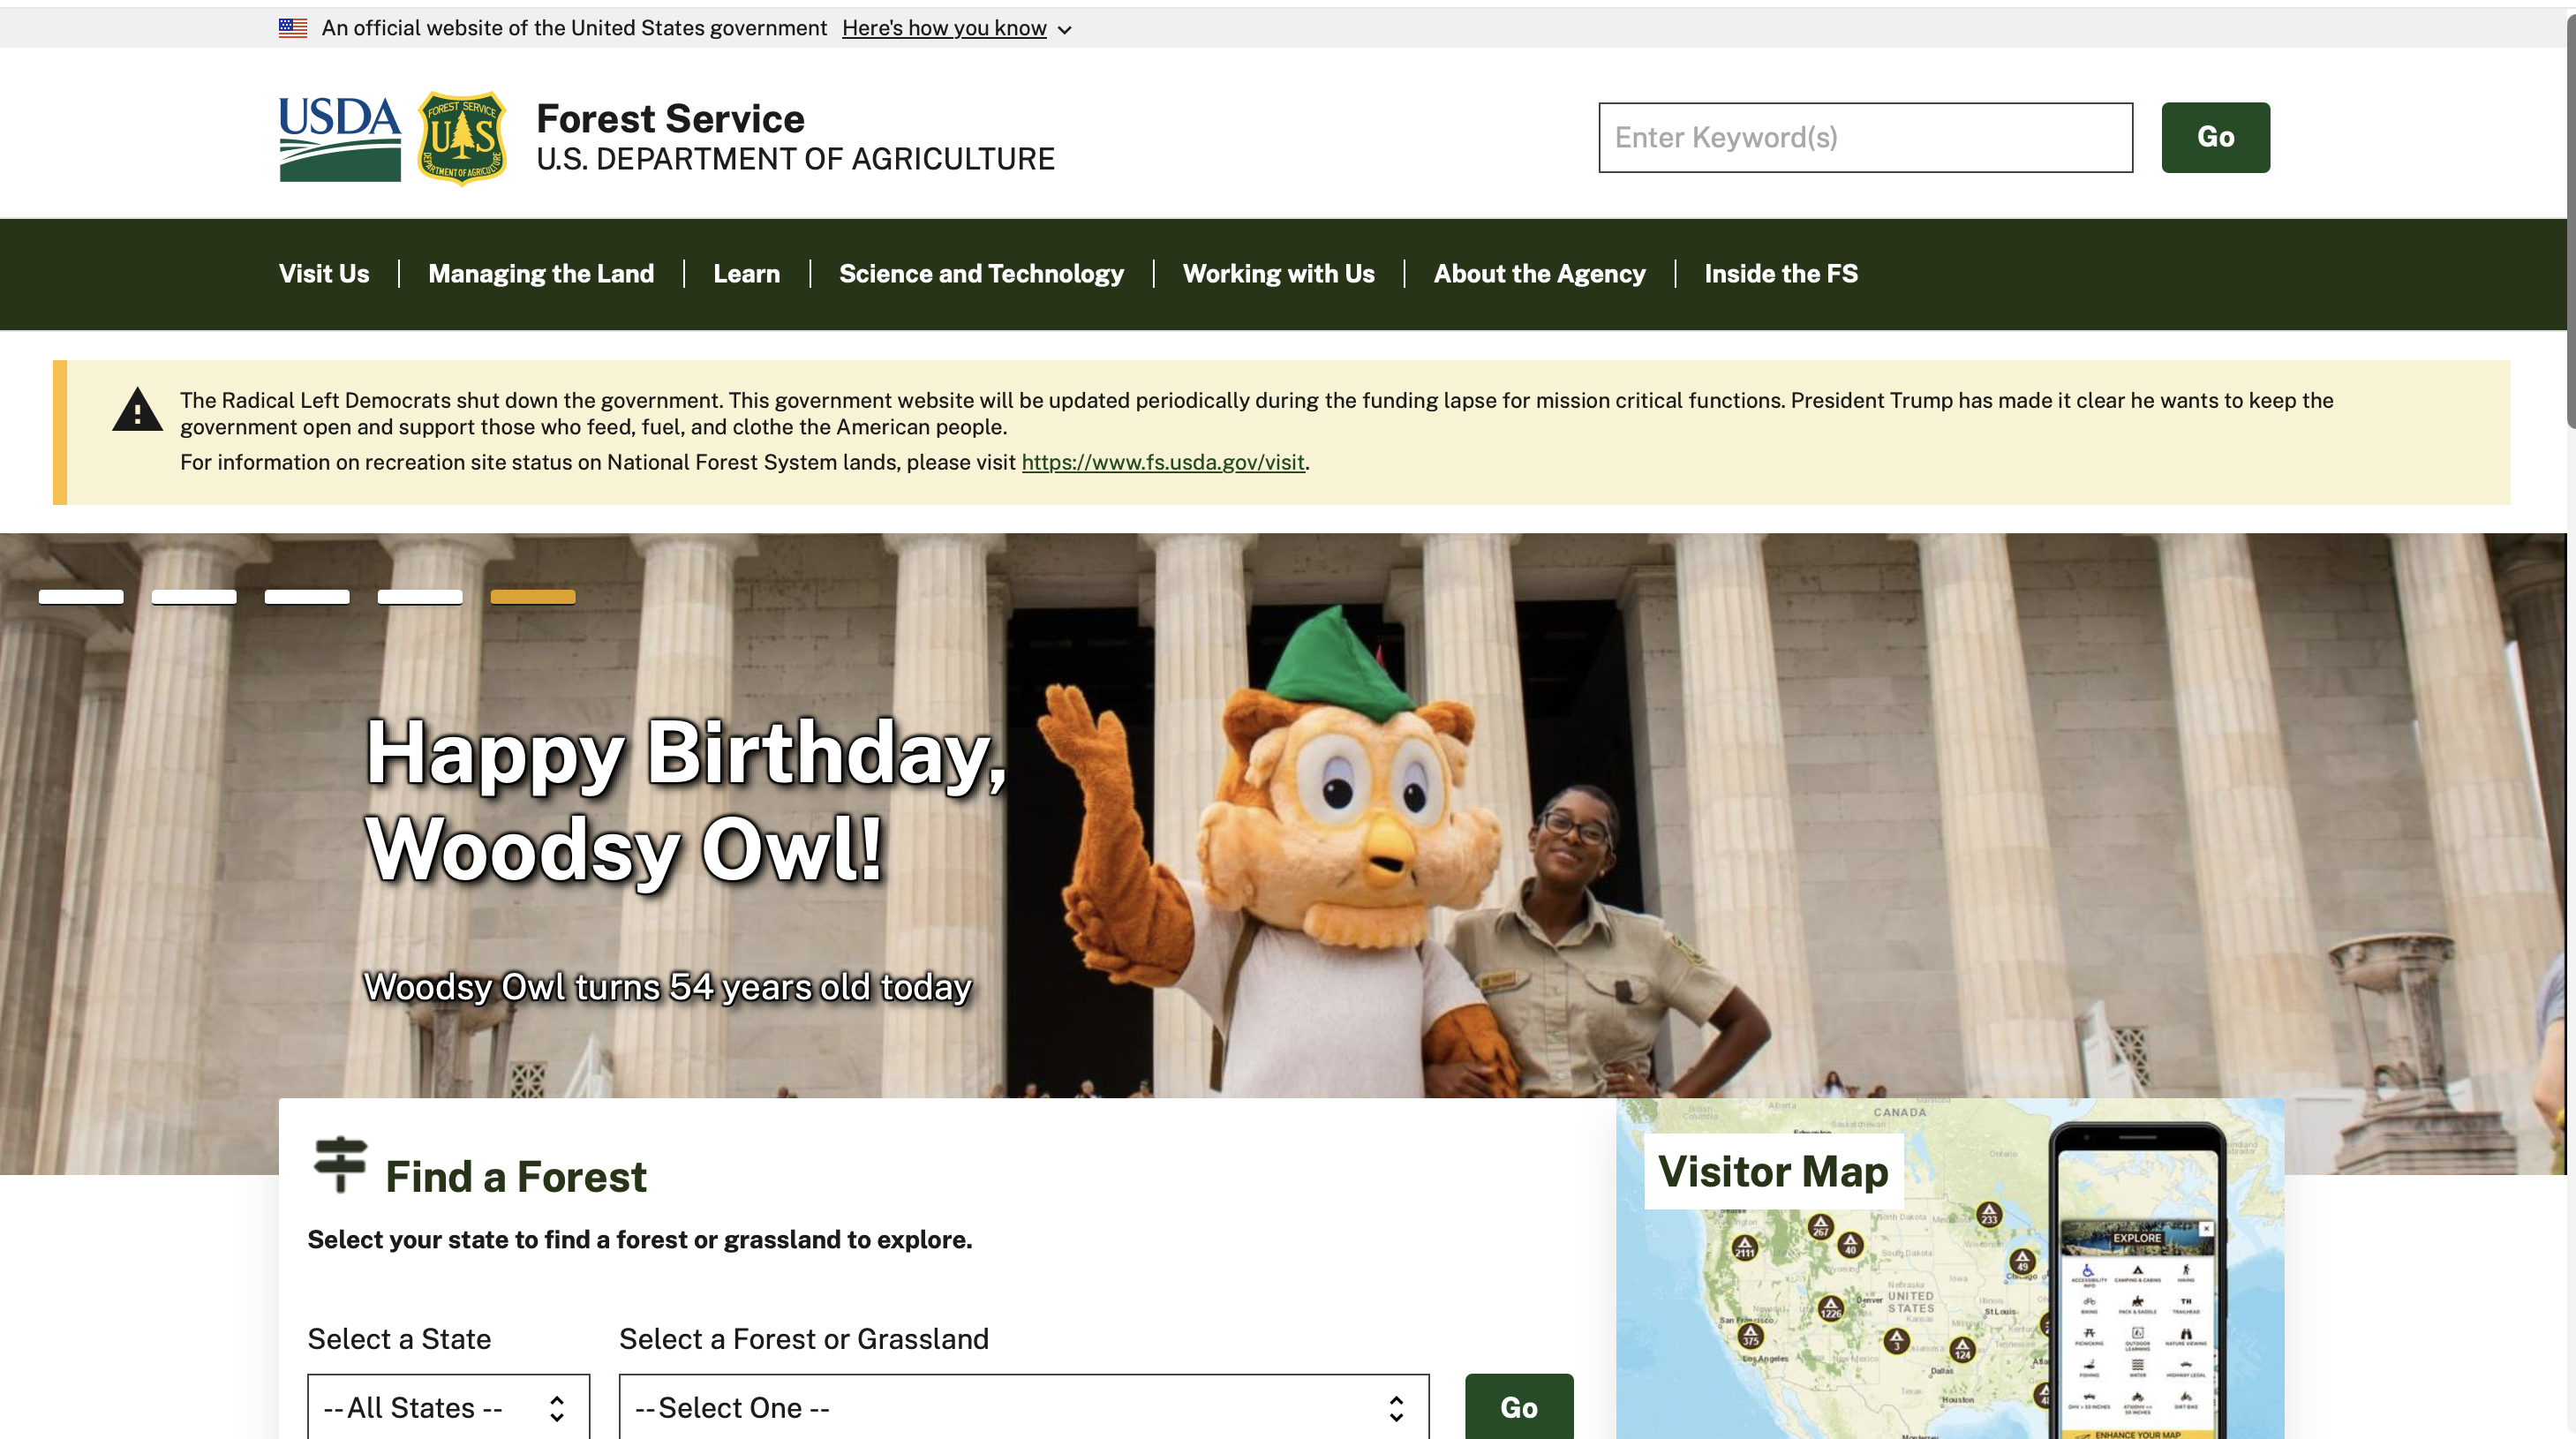2576x1439 pixels.
Task: Select the second carousel slide indicator
Action: [194, 597]
